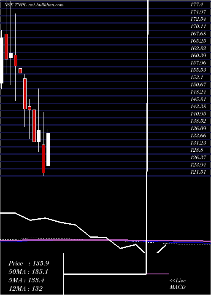Viewport: 211px width, 295px height.
Task: Click the '12MA : 132' readout
Action: click(25, 288)
